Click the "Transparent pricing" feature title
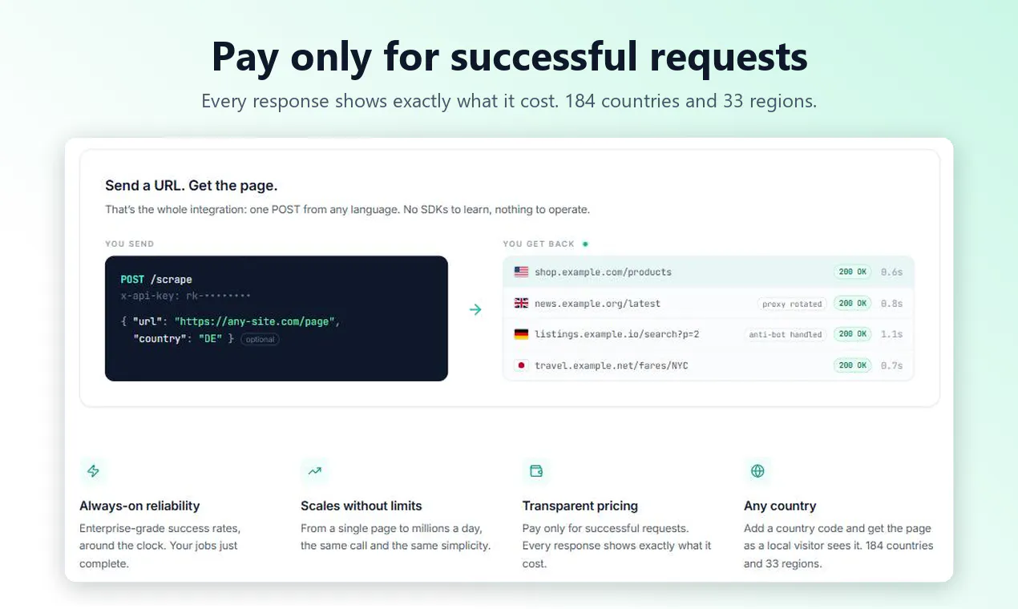The image size is (1018, 609). point(580,506)
